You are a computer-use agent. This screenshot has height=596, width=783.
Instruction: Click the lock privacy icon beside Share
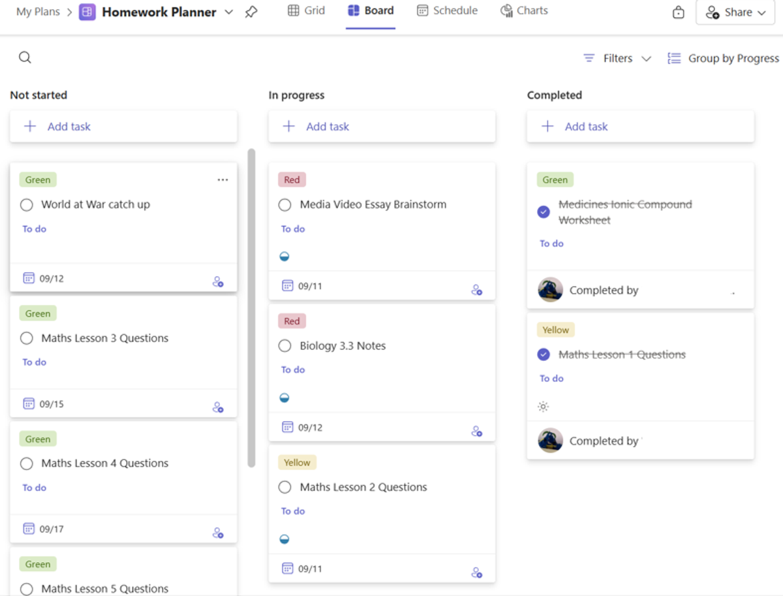coord(679,12)
